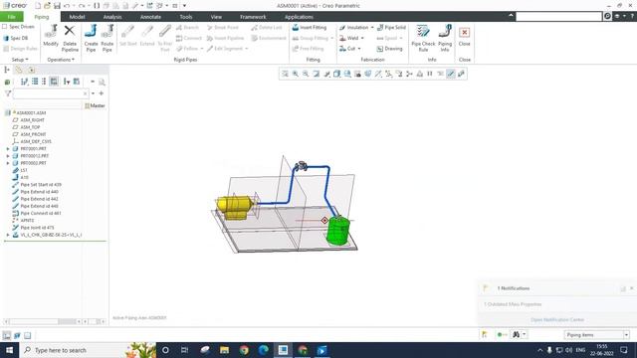Click the search magnifier icon beside search box
Image resolution: width=637 pixels, height=358 pixels.
[x=607, y=16]
